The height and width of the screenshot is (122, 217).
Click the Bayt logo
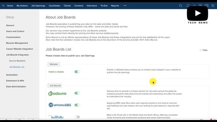56,117
